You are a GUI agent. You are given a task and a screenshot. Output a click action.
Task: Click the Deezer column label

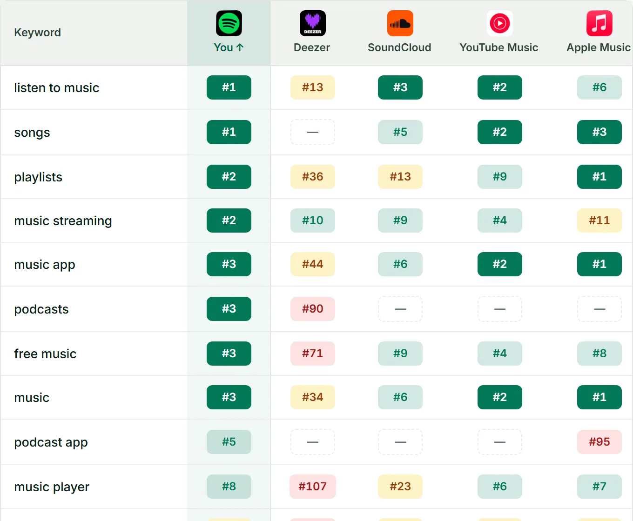(x=312, y=47)
